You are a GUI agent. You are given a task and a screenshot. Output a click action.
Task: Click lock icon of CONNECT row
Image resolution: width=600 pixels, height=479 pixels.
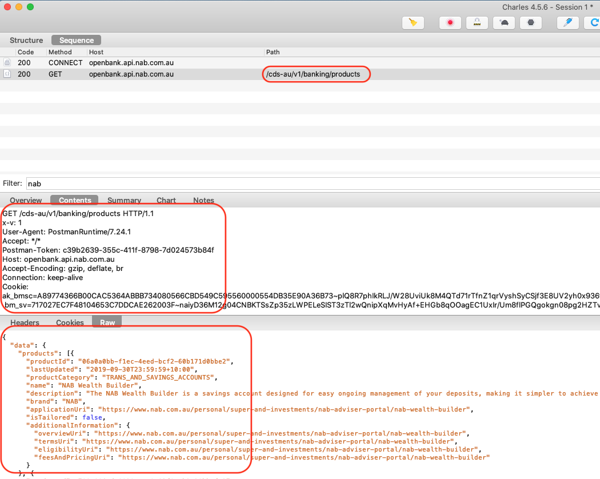click(x=7, y=62)
